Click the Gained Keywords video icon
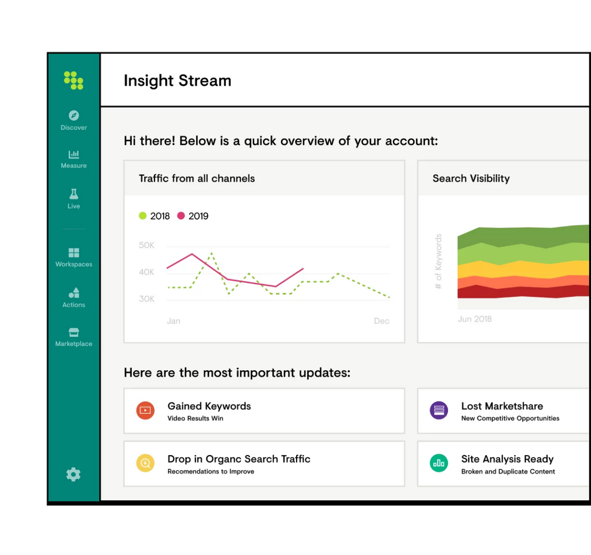591x555 pixels. point(145,410)
